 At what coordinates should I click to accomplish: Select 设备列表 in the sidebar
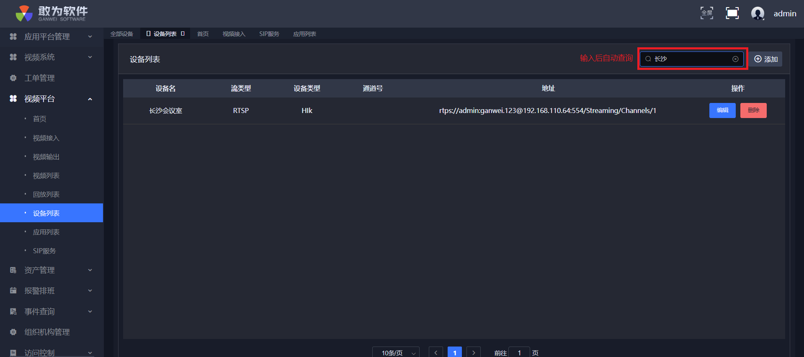52,213
